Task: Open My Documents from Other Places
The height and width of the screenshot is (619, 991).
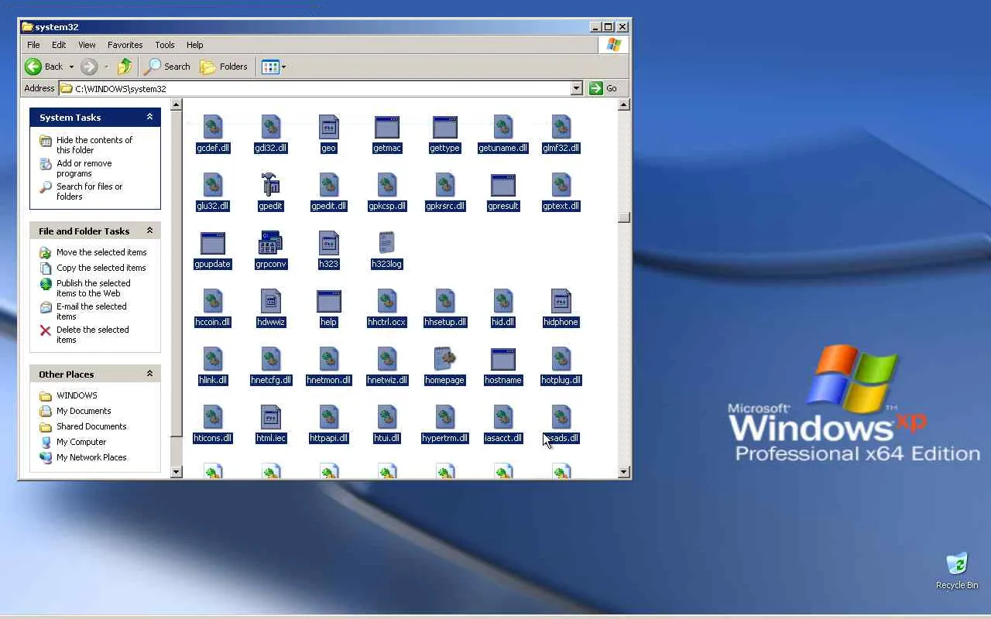Action: pos(84,411)
